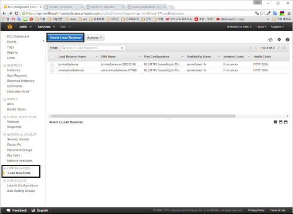
Task: Open the help question mark icon
Action: coord(287,40)
